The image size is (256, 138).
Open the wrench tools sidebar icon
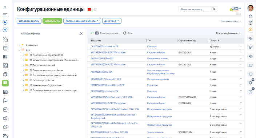(5, 74)
